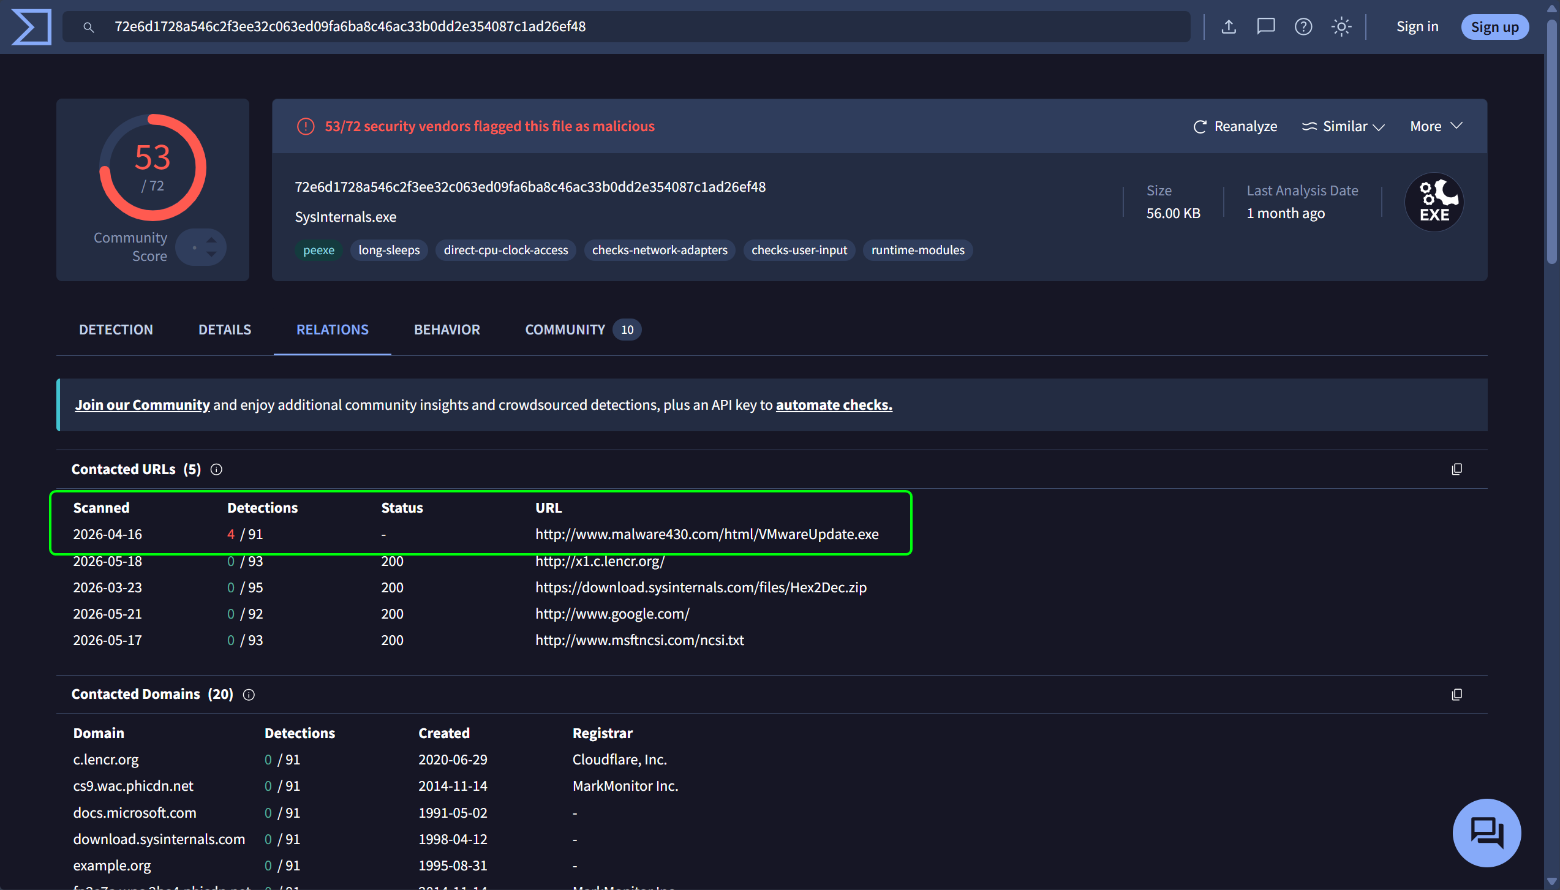Copy Contacted URLs list to clipboard
This screenshot has width=1560, height=890.
[x=1457, y=469]
